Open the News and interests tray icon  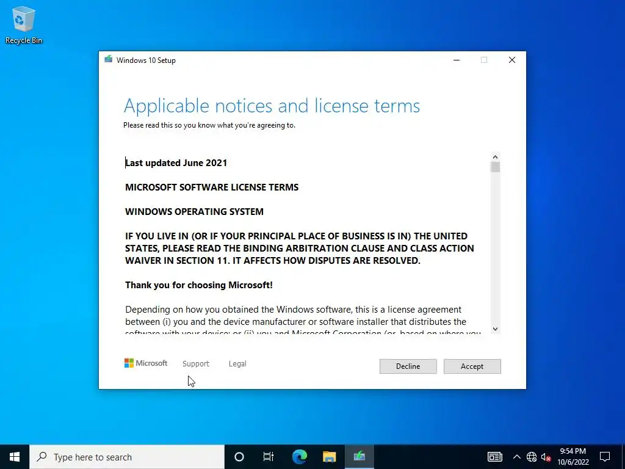pyautogui.click(x=494, y=457)
